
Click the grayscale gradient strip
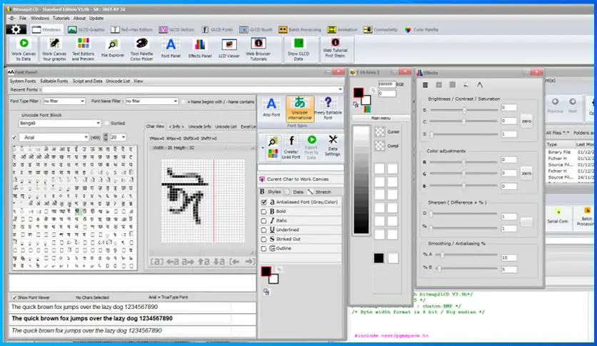(361, 180)
